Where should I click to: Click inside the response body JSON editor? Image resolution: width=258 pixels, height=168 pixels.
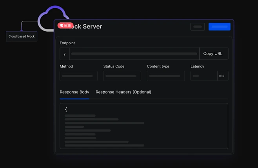tap(144, 126)
